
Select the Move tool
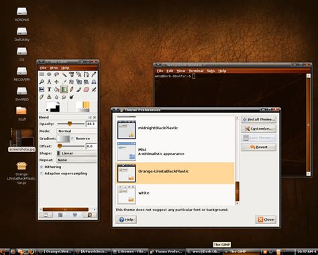56,82
